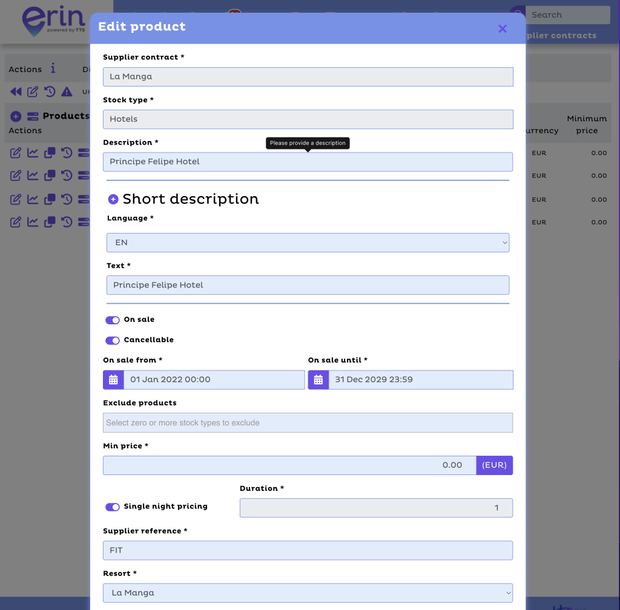
Task: Click the duplicate icon in the first product row
Action: (49, 152)
